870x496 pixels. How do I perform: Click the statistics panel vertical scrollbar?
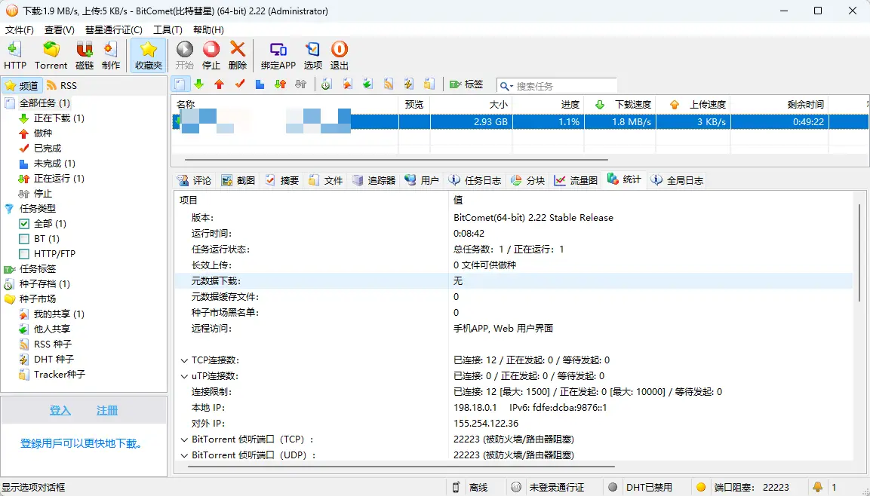(x=859, y=253)
